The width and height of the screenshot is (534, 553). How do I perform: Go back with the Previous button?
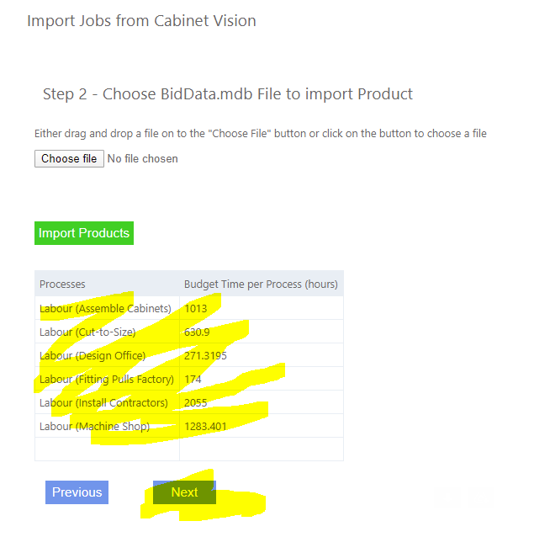77,492
